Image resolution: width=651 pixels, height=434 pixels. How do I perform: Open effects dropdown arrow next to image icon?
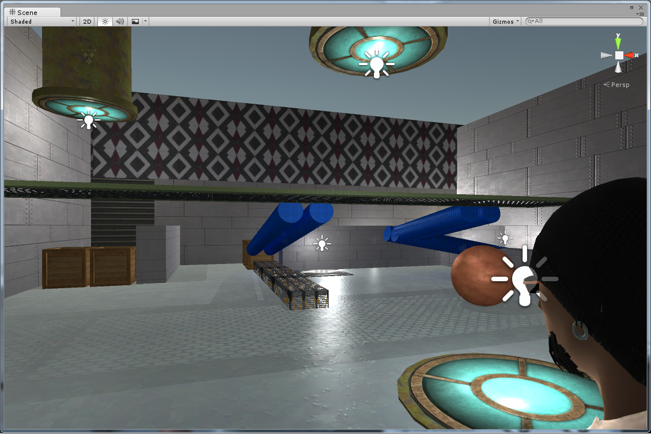tap(145, 21)
